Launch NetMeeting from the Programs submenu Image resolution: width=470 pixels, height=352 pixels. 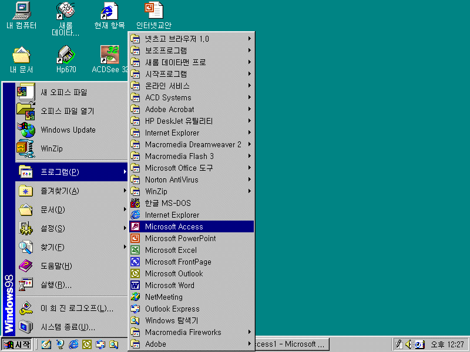[192, 297]
